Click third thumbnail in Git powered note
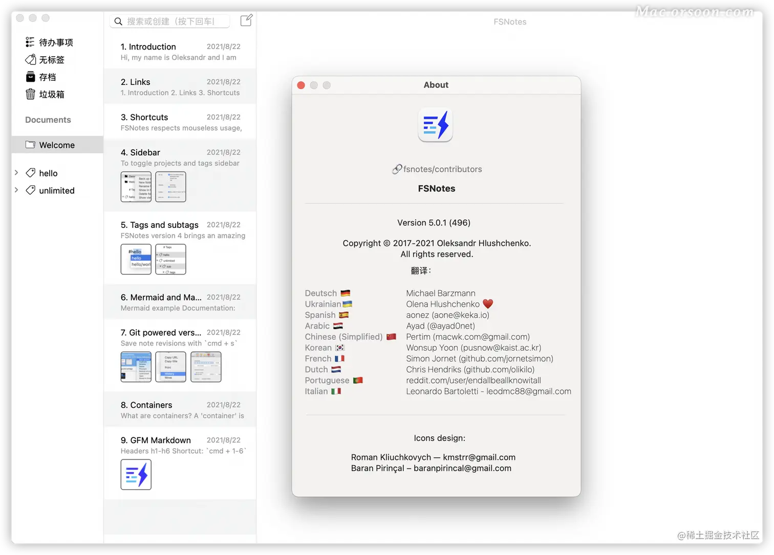 click(206, 367)
